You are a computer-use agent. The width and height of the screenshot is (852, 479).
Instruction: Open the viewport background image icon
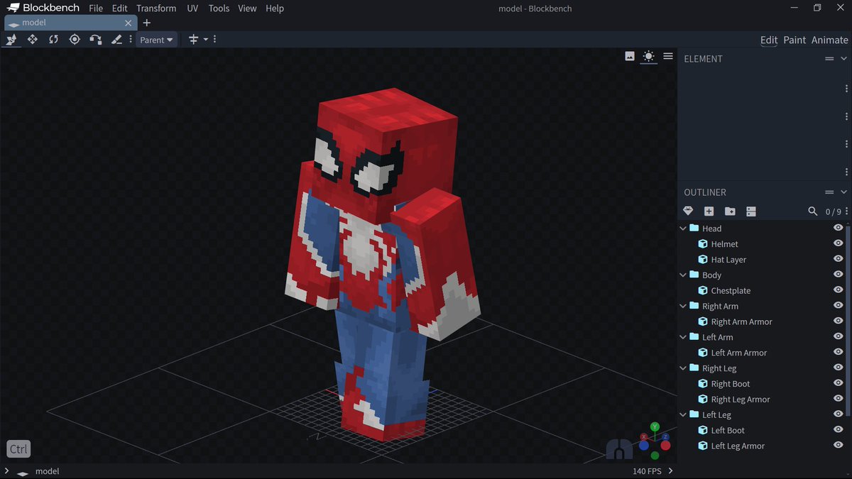tap(630, 56)
